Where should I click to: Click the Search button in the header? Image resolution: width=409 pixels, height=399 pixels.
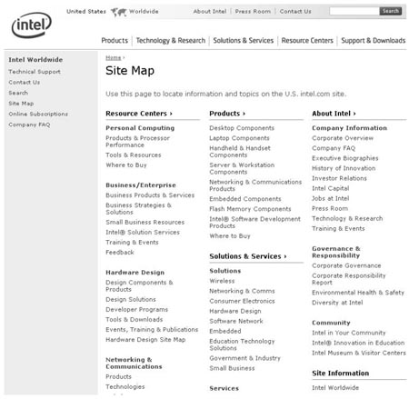(x=391, y=11)
